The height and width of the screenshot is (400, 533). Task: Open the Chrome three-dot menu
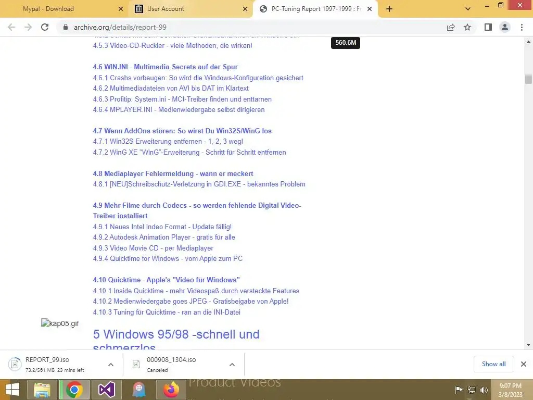click(522, 27)
